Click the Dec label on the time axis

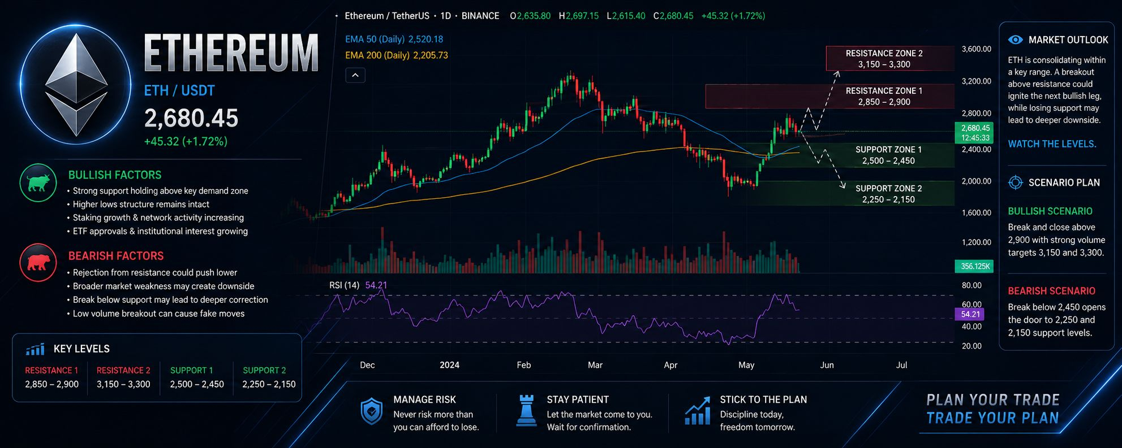click(367, 365)
